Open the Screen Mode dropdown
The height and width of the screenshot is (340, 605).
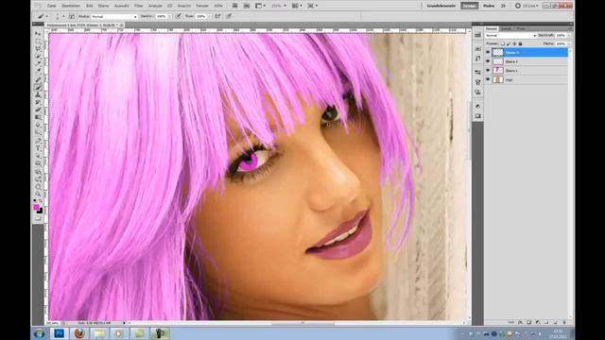313,6
